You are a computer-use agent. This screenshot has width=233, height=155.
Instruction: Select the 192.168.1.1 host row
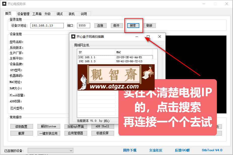coord(115,57)
